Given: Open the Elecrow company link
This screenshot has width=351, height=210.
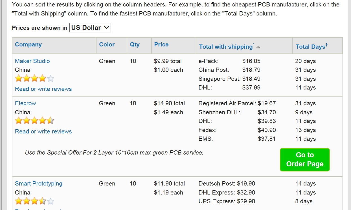Looking at the screenshot, I should [x=25, y=103].
